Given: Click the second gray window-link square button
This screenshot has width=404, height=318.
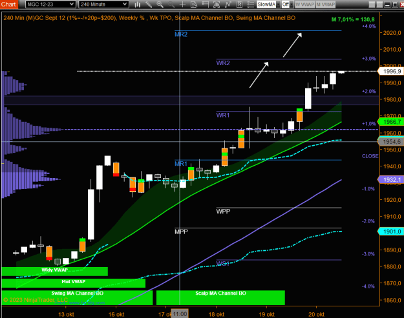Looking at the screenshot, I should (379, 5).
